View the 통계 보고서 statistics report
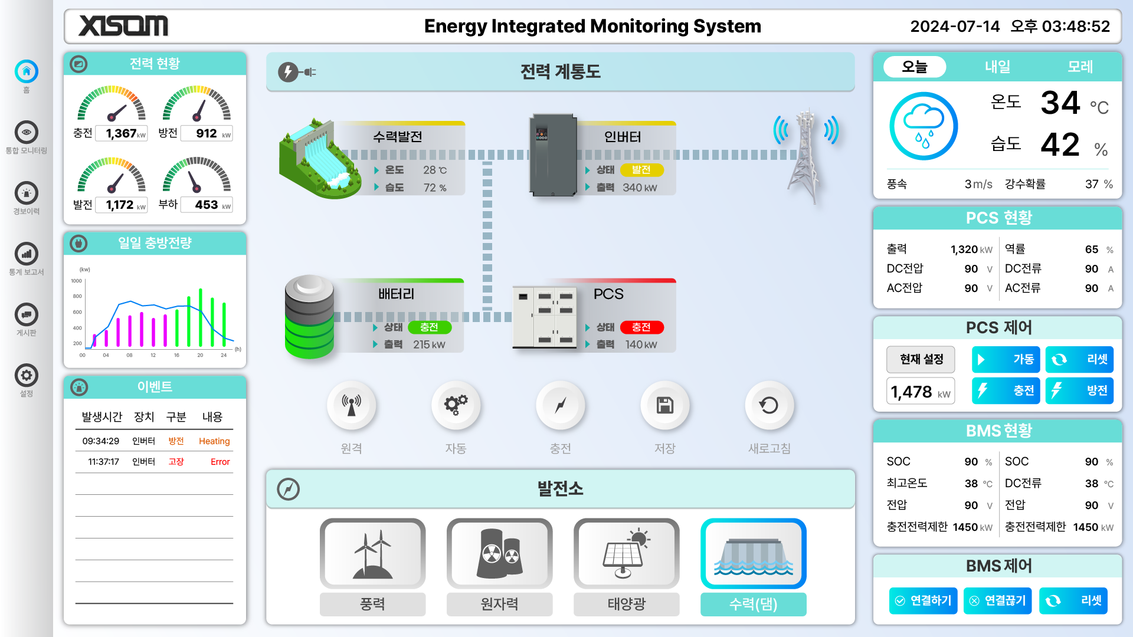Screen dimensions: 1133x637 point(26,255)
